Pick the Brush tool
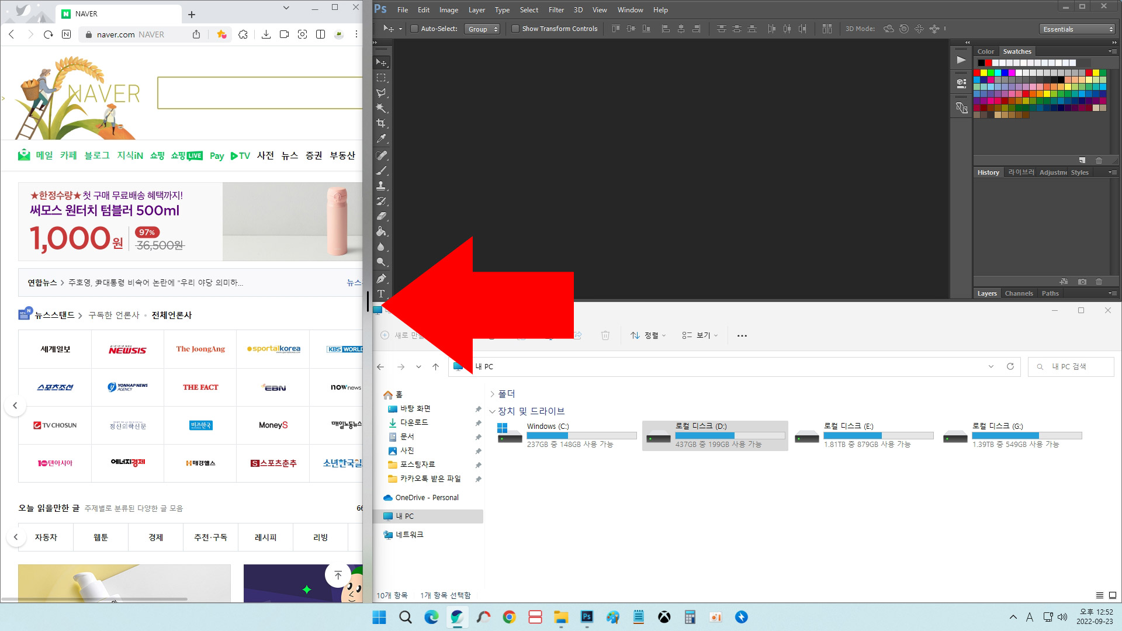Image resolution: width=1122 pixels, height=631 pixels. [381, 171]
